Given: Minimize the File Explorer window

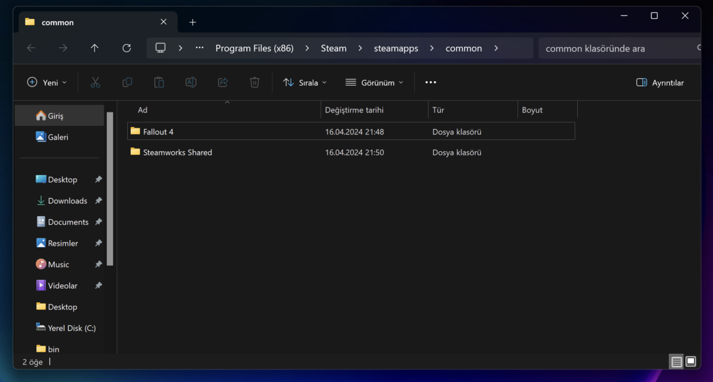Looking at the screenshot, I should (x=624, y=16).
